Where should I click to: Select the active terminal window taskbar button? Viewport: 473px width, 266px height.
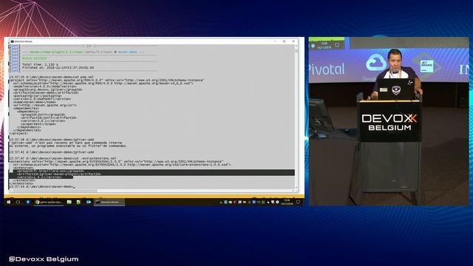pos(109,202)
